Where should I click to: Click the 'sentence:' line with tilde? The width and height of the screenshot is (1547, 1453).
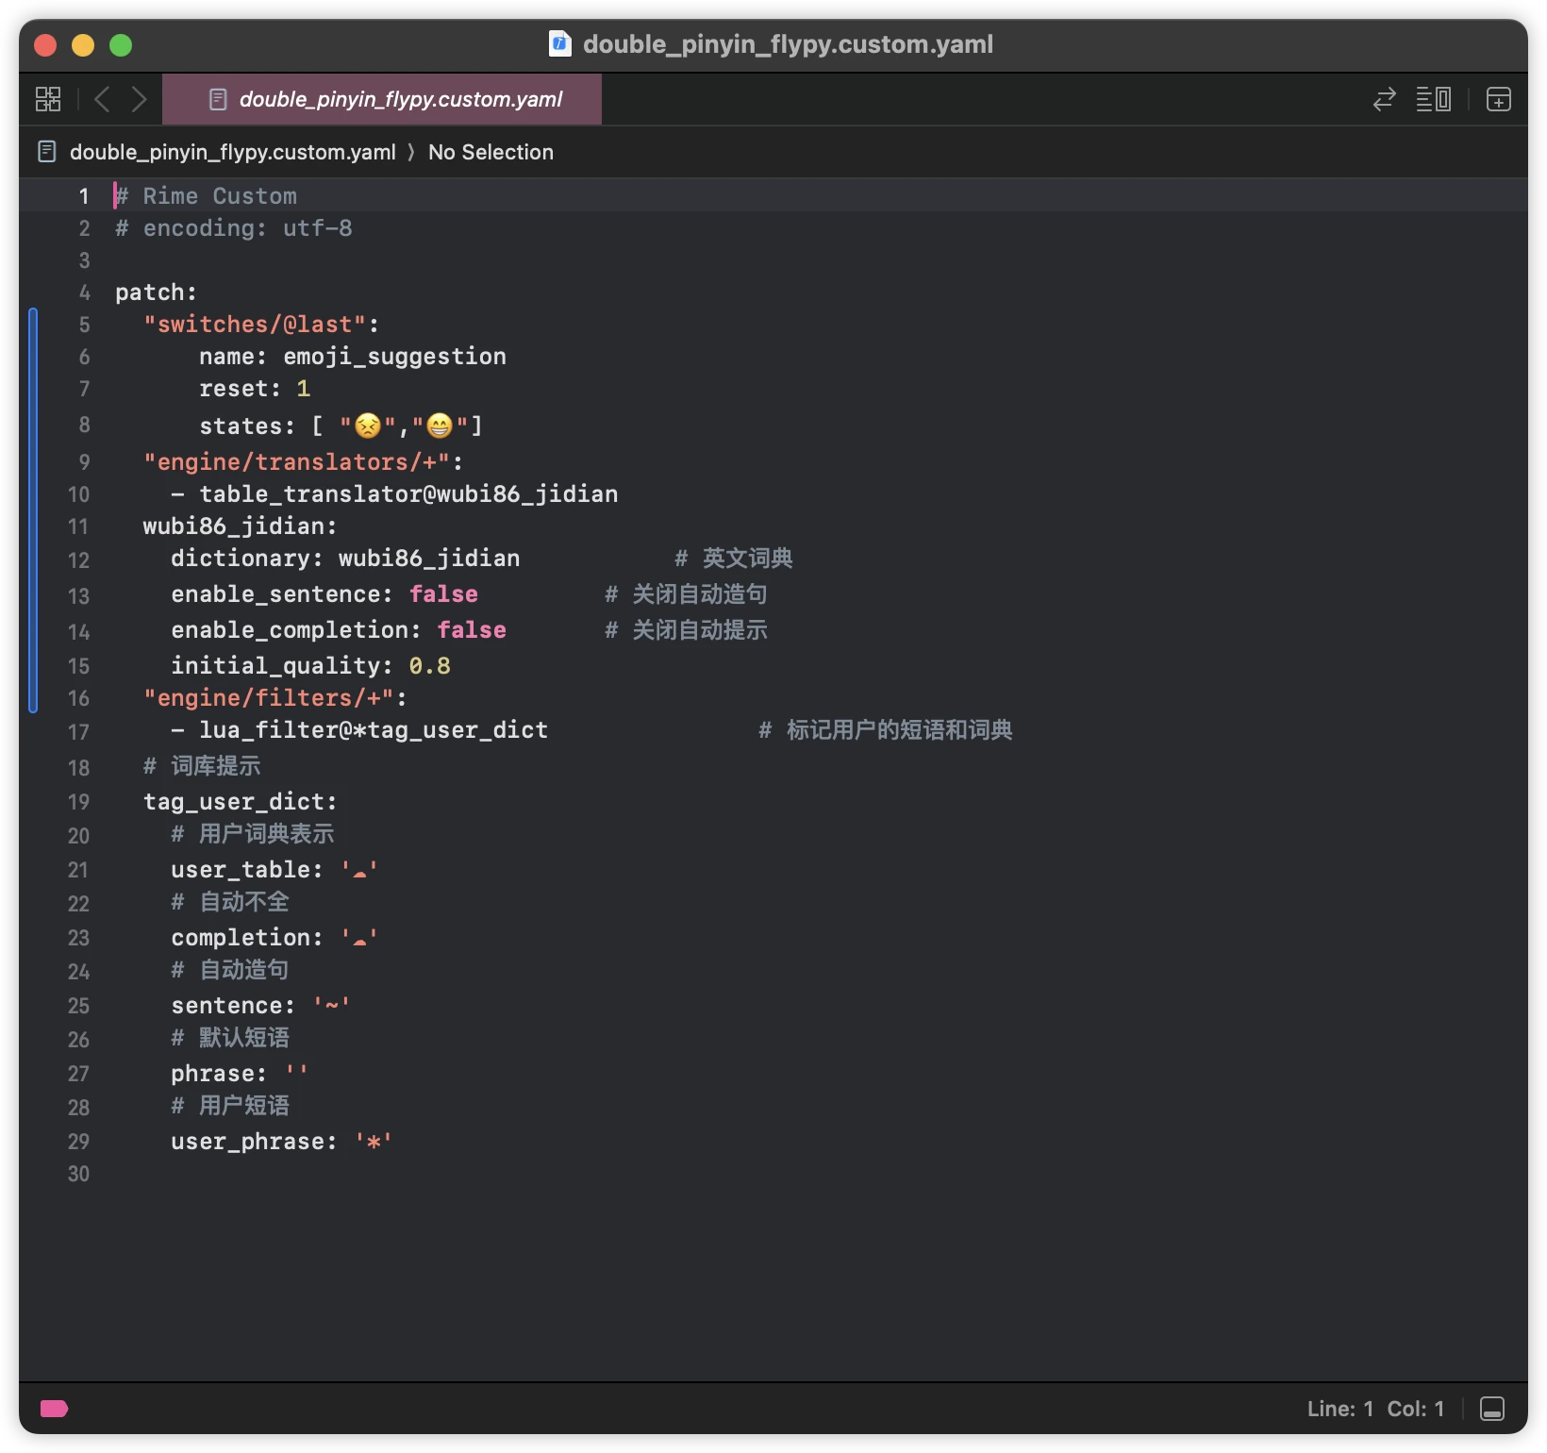[x=261, y=1006]
